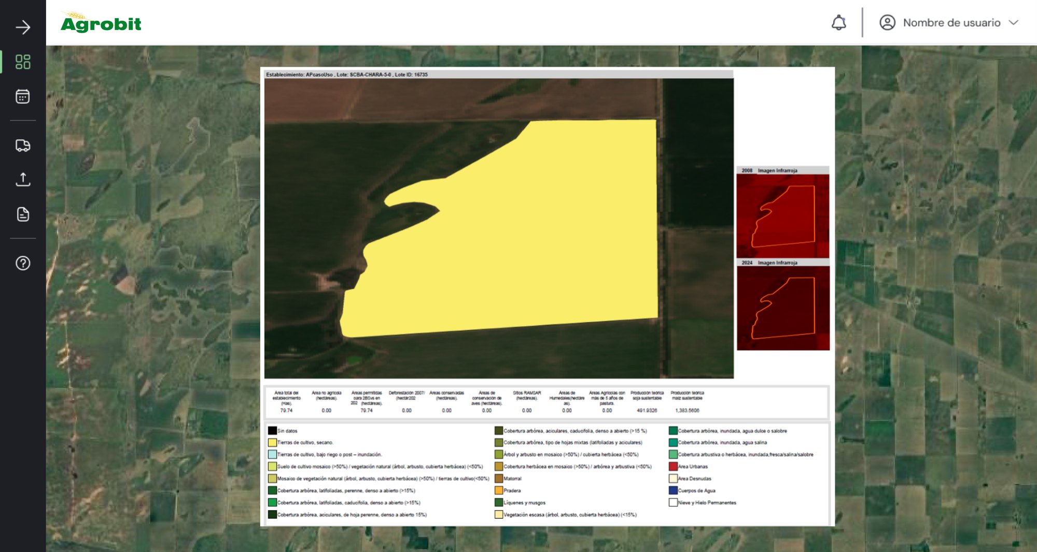The height and width of the screenshot is (552, 1037).
Task: Click the light blue bajo riego swatch
Action: [x=272, y=455]
